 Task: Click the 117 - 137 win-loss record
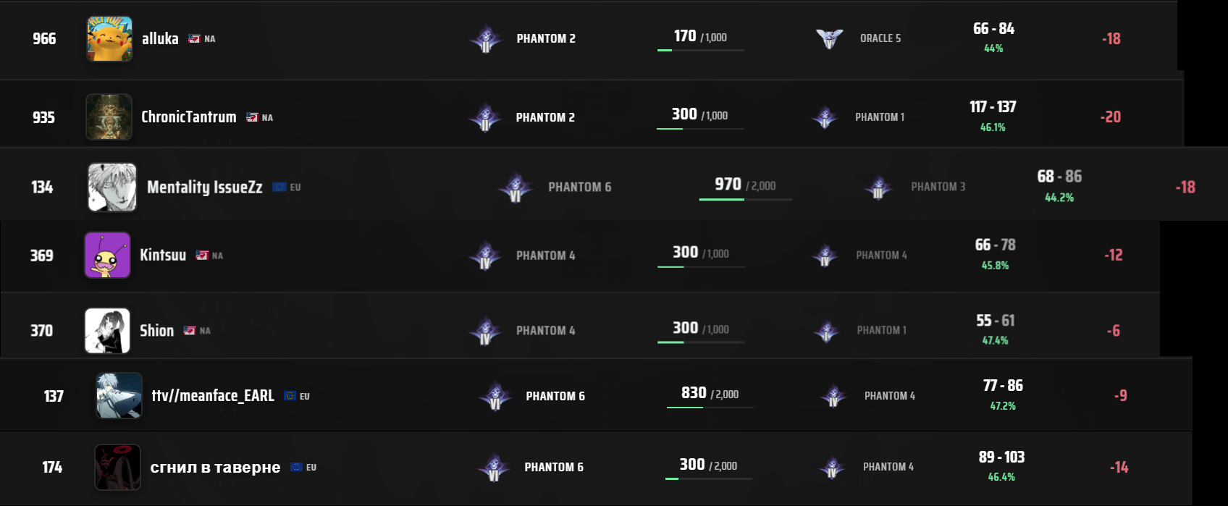[x=993, y=107]
